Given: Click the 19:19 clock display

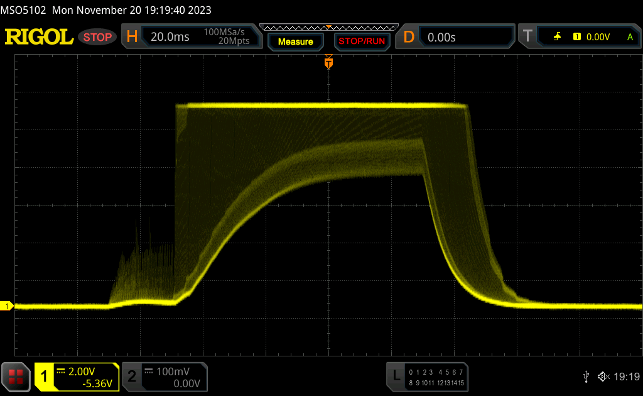Looking at the screenshot, I should [627, 377].
